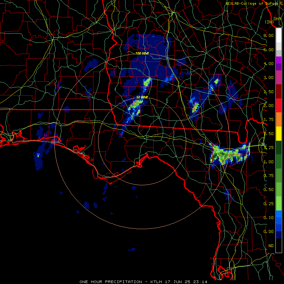Pick the dark maroon legend swatch
Viewport: 284px width, 284px height.
pos(279,92)
